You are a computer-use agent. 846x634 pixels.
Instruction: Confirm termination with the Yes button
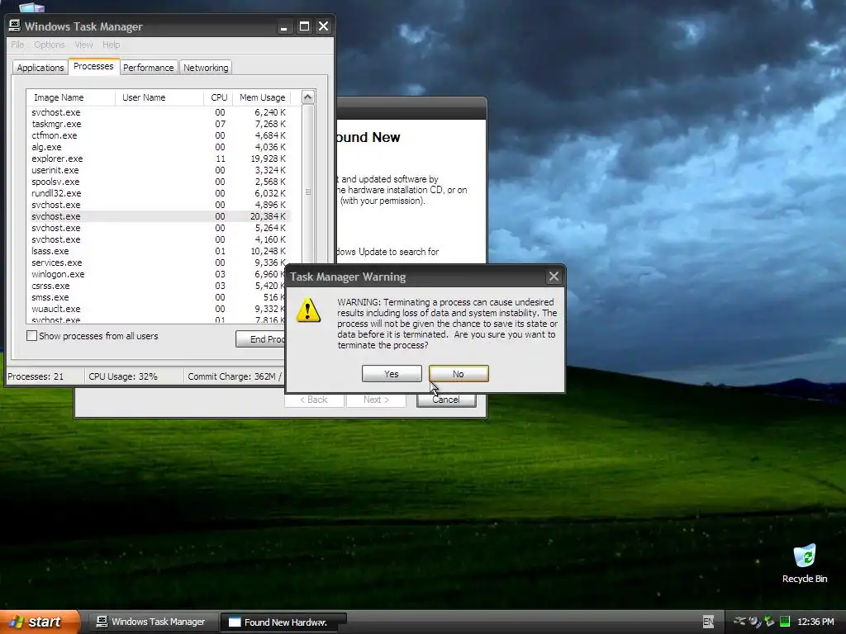pos(392,374)
